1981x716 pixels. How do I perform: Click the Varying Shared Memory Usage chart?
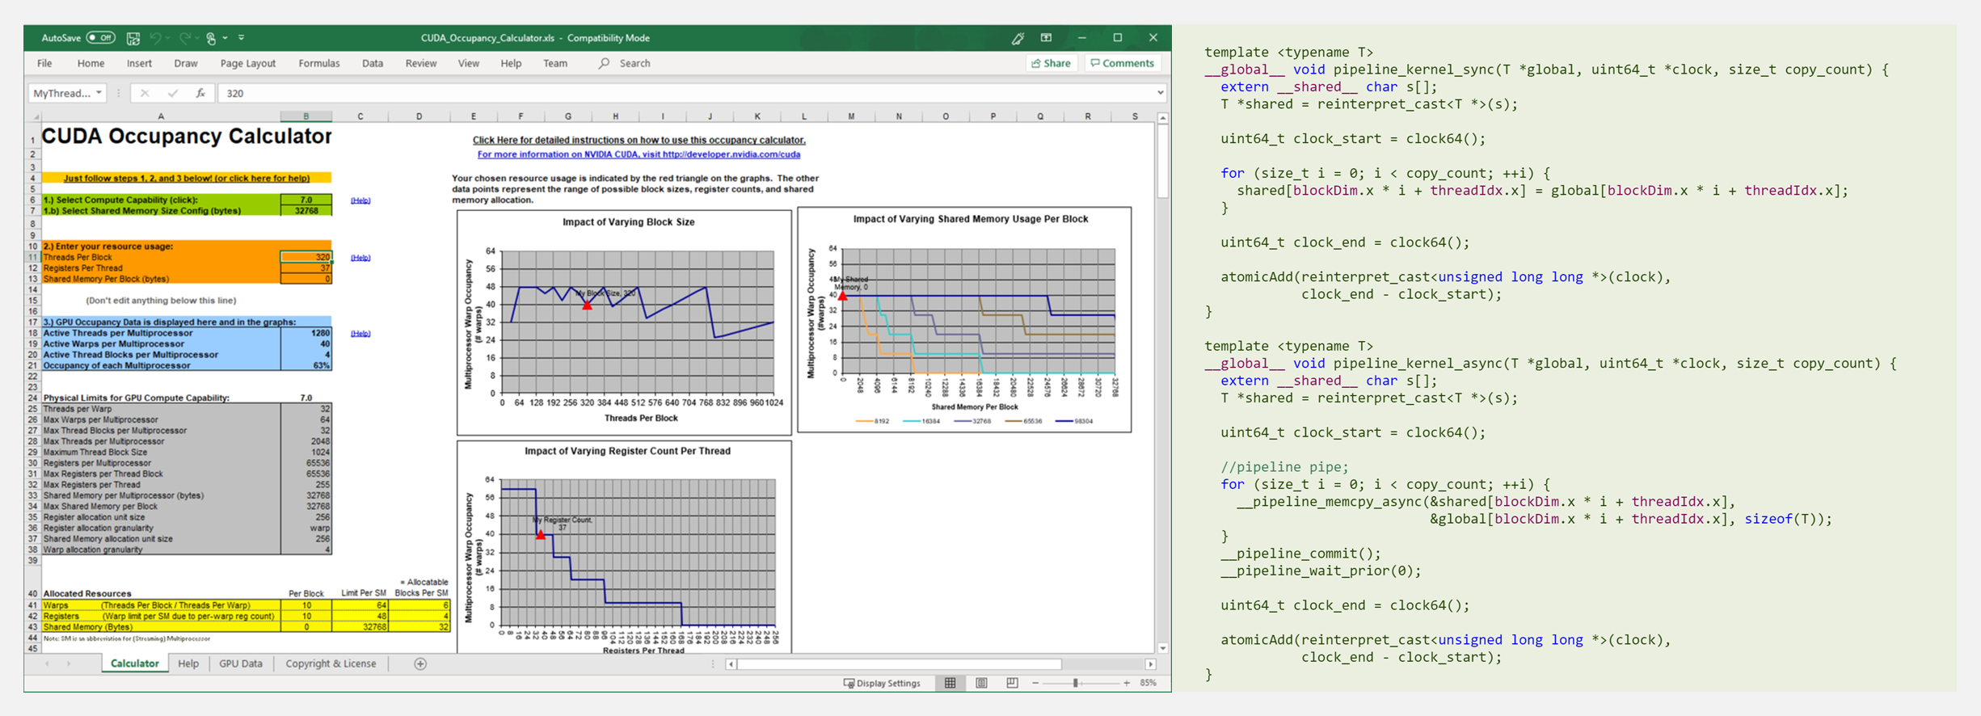964,319
